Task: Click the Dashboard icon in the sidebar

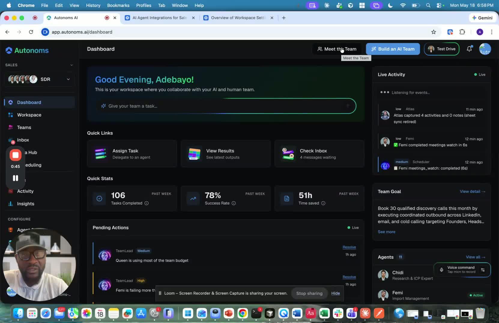Action: click(11, 102)
